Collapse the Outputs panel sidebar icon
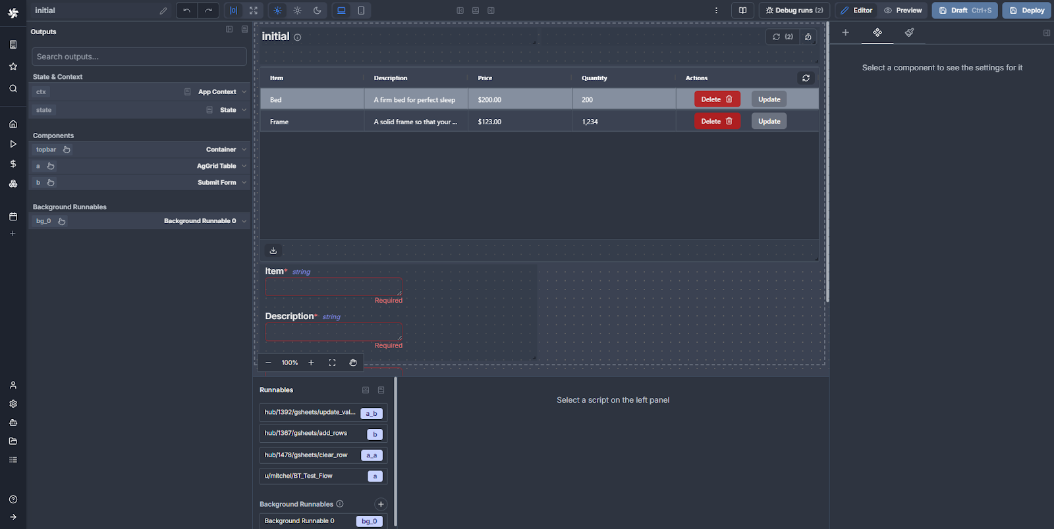The image size is (1054, 529). pos(229,30)
